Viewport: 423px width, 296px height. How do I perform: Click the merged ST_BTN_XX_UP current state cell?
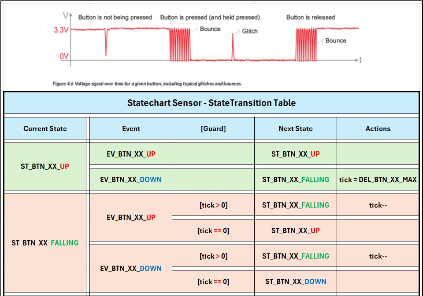click(45, 166)
